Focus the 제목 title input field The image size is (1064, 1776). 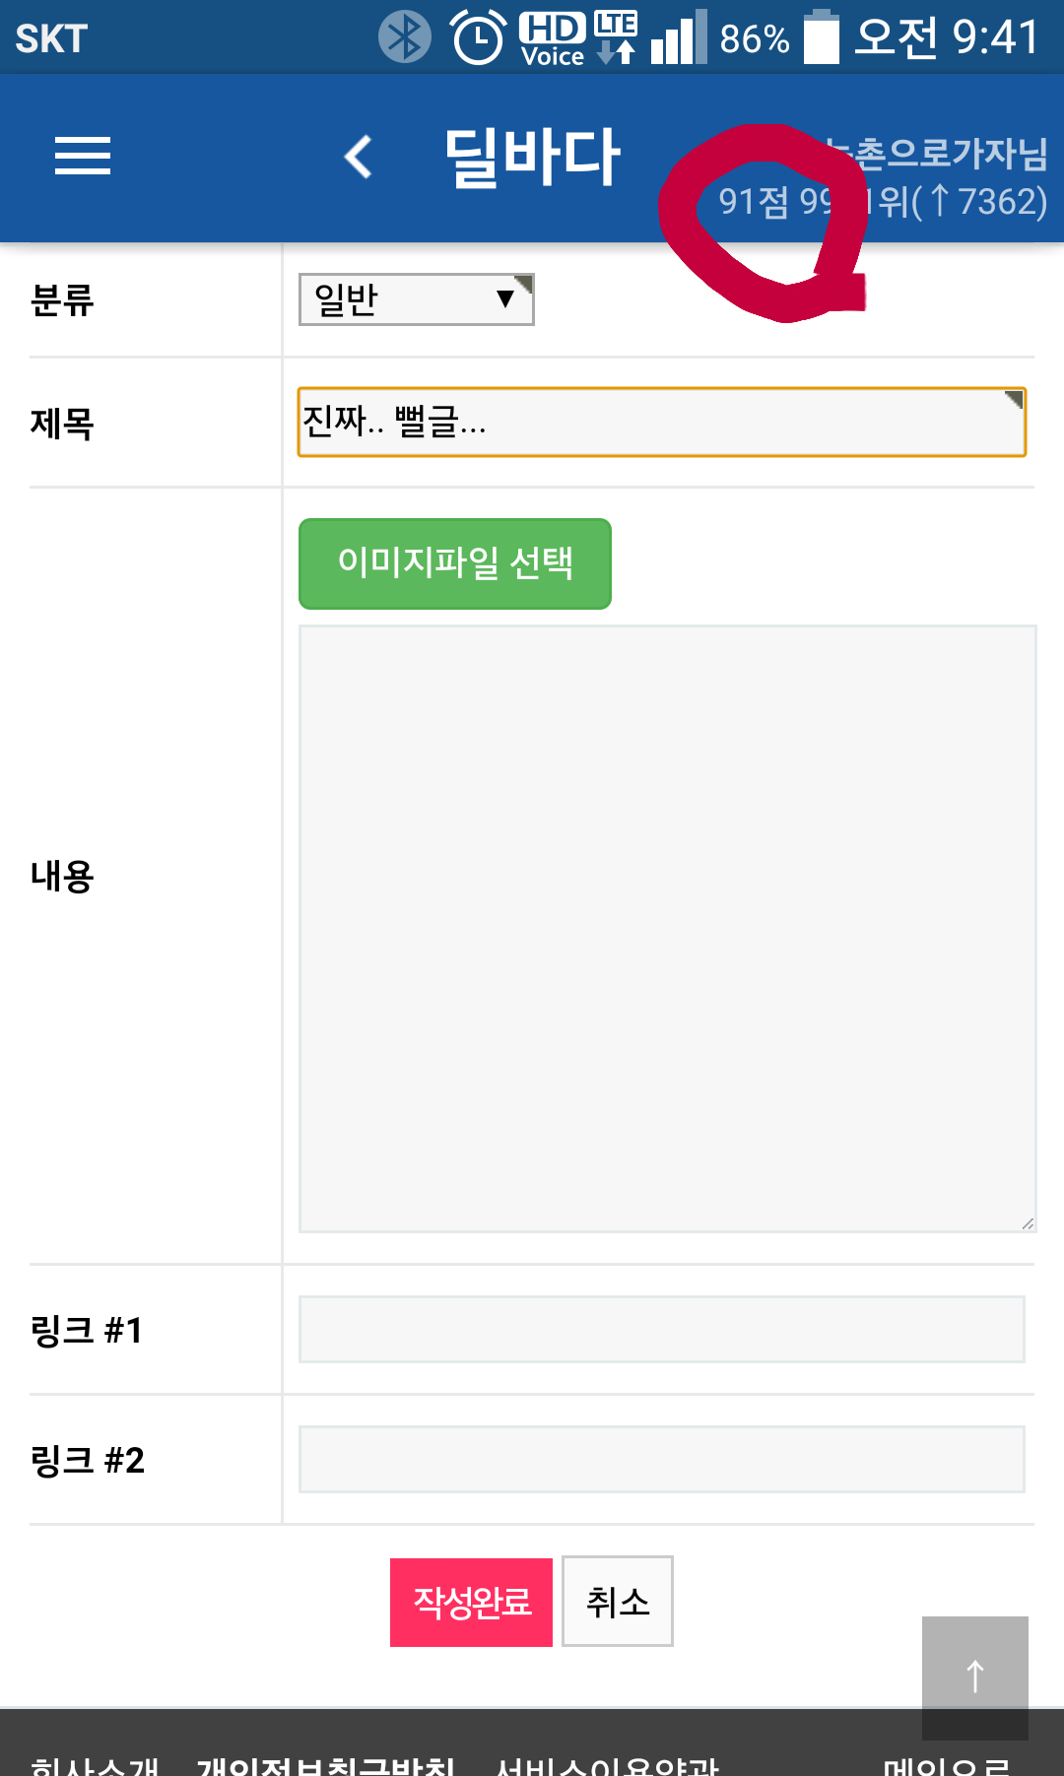661,423
